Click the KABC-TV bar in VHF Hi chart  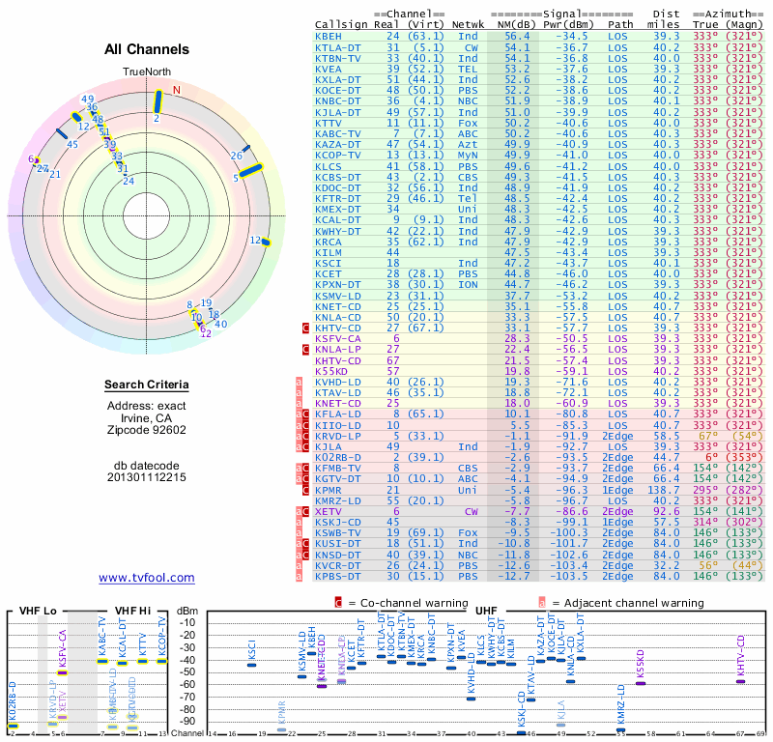(102, 661)
